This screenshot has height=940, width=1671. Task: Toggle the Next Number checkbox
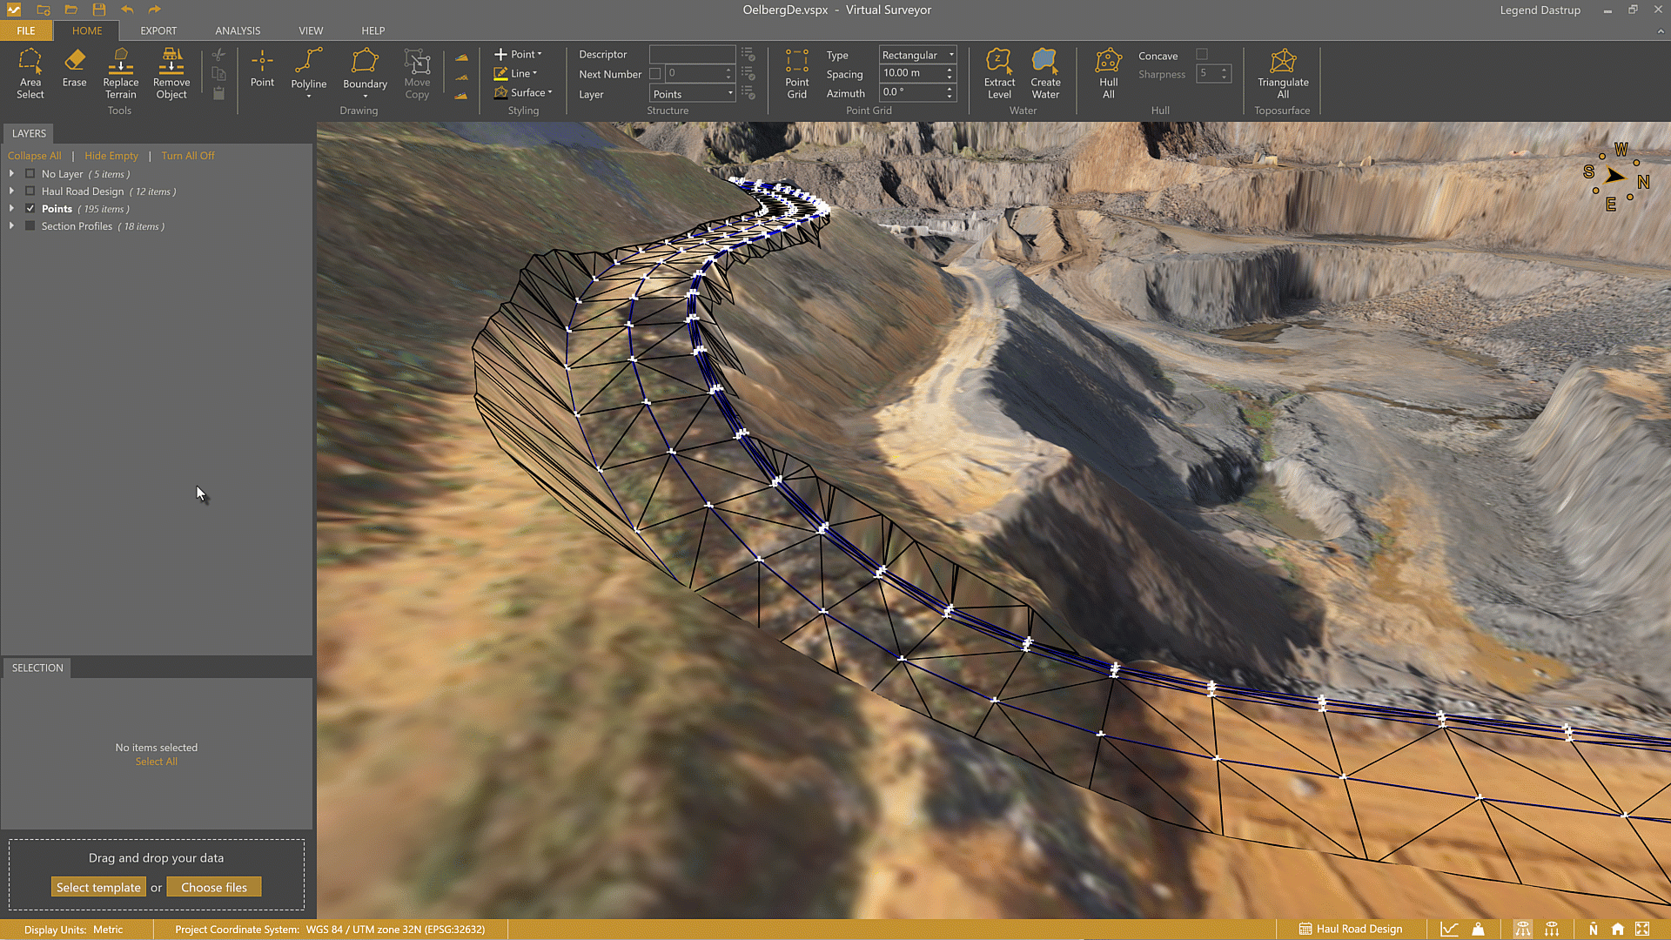(655, 74)
